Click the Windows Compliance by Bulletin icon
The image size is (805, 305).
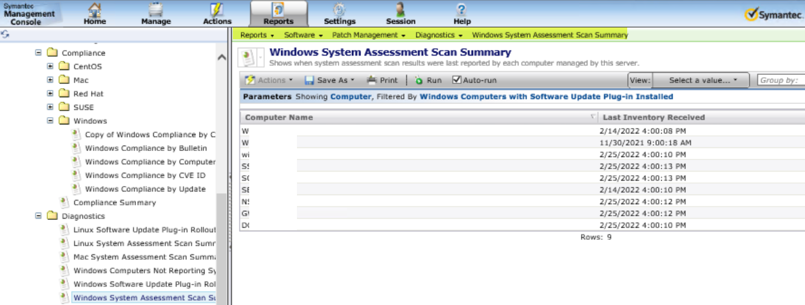(76, 148)
